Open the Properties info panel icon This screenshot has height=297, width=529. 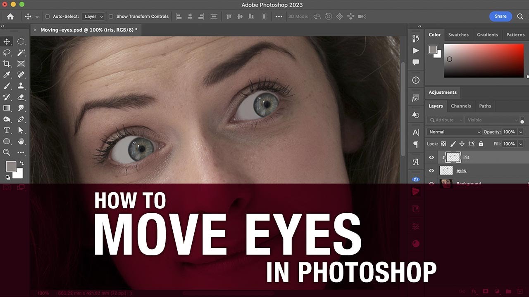point(416,80)
